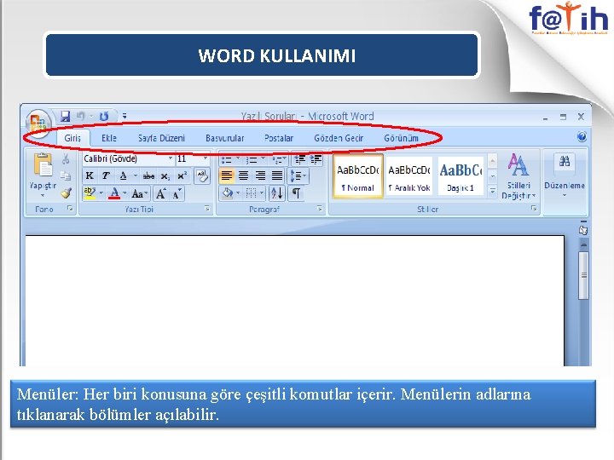Open Stiller dialog launcher
The width and height of the screenshot is (614, 460).
(533, 209)
